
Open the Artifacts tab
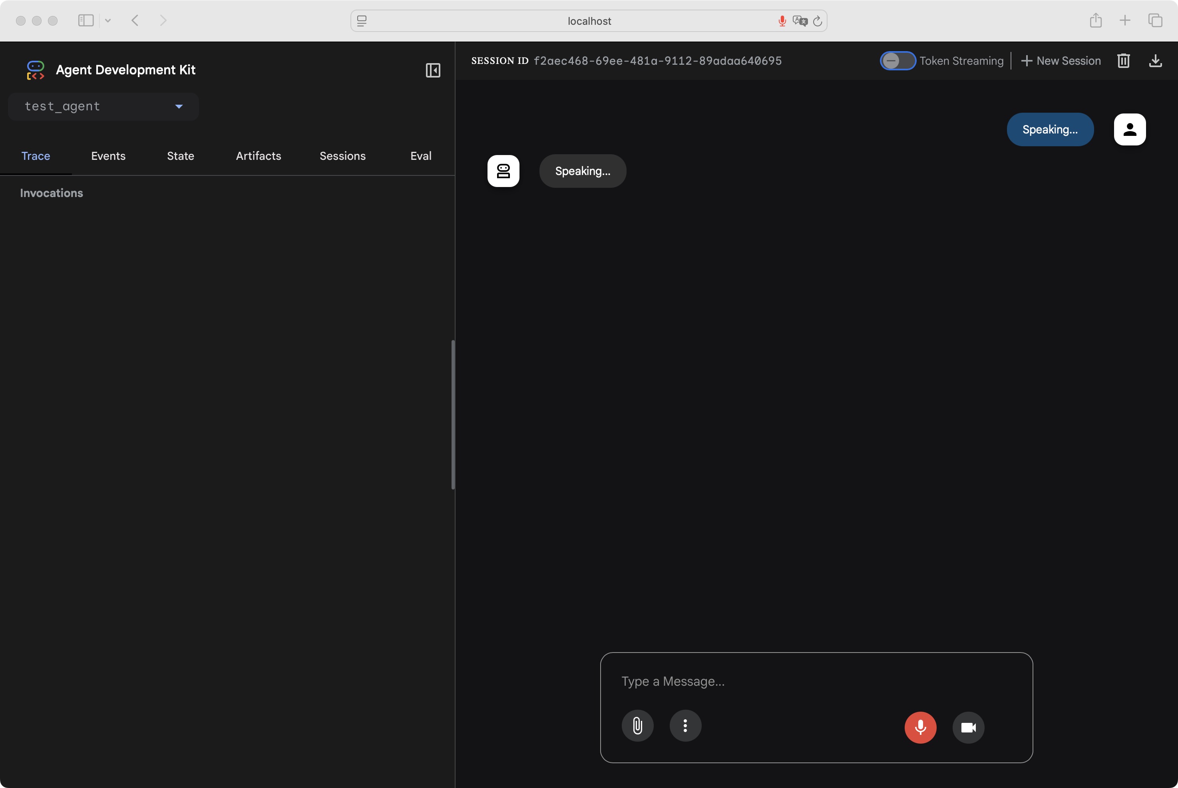tap(258, 156)
